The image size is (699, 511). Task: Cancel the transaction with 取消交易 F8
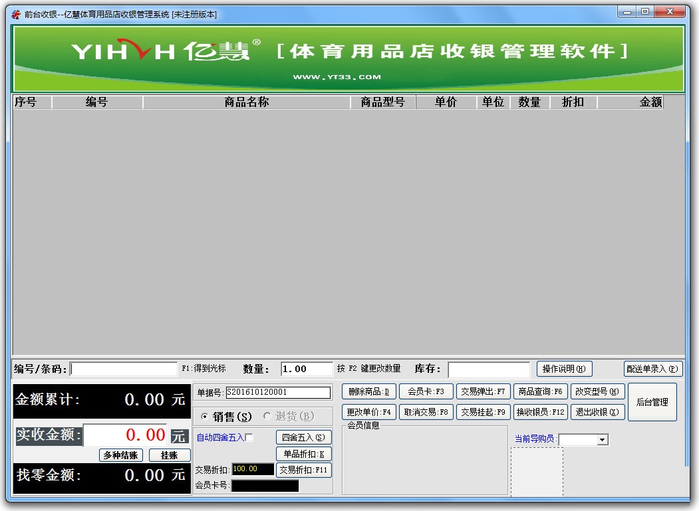426,411
